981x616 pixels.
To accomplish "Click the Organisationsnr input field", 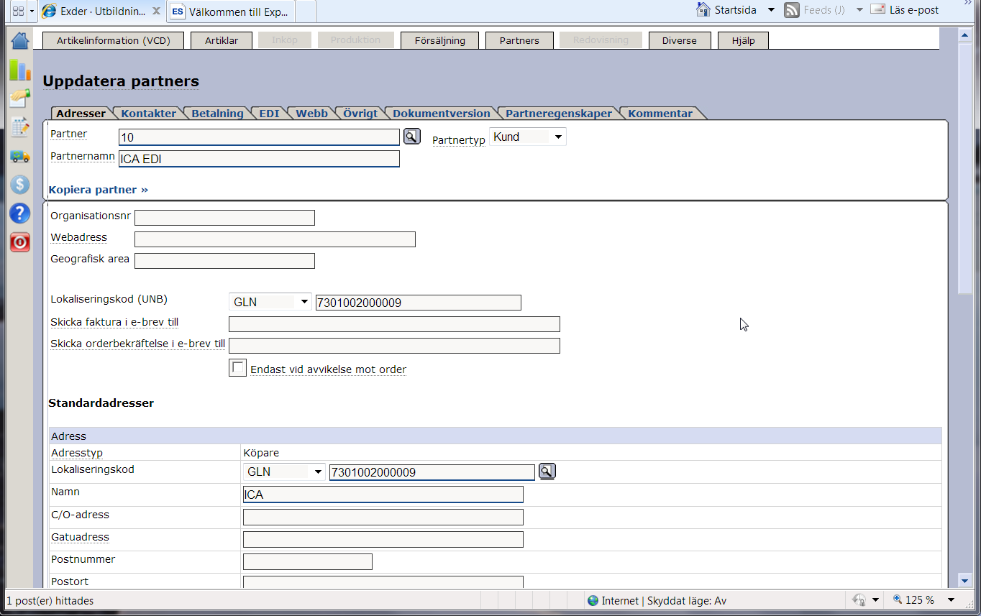I will click(224, 217).
